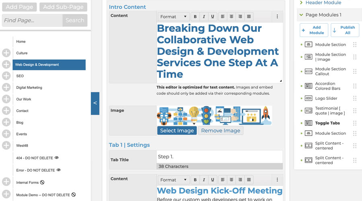The image size is (362, 201).
Task: Open the Our Work page
Action: [x=24, y=99]
